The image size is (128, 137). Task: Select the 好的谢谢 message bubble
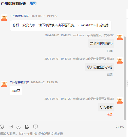[x=106, y=107]
